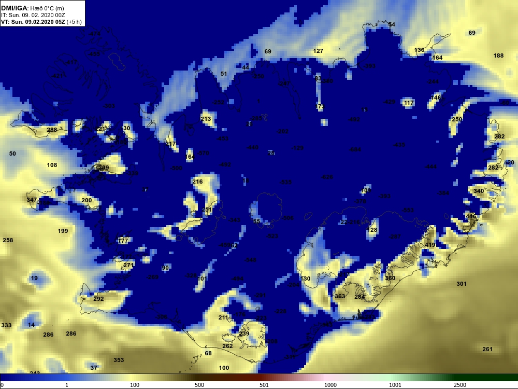Click the map value "136"
This screenshot has height=389, width=518.
(x=419, y=50)
